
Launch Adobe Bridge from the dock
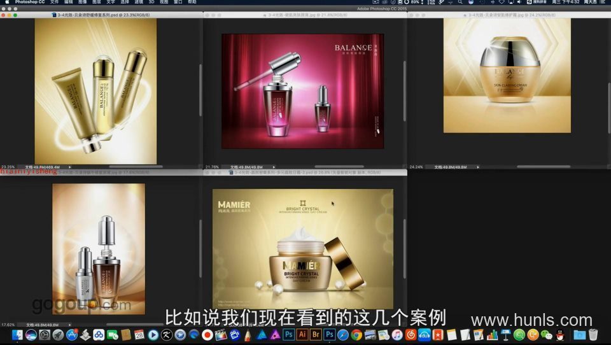coord(316,335)
